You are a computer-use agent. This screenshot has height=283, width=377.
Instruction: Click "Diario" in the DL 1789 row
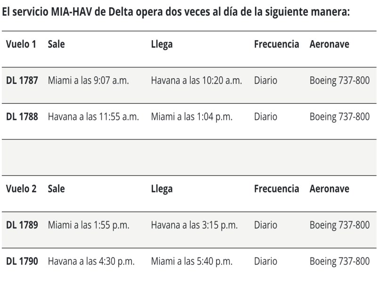[x=265, y=225]
